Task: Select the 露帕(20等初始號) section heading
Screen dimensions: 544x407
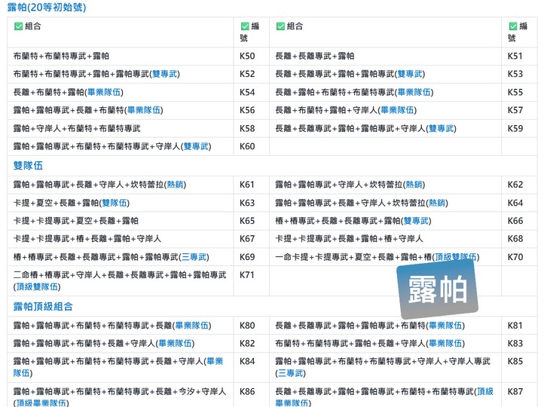Action: 46,8
